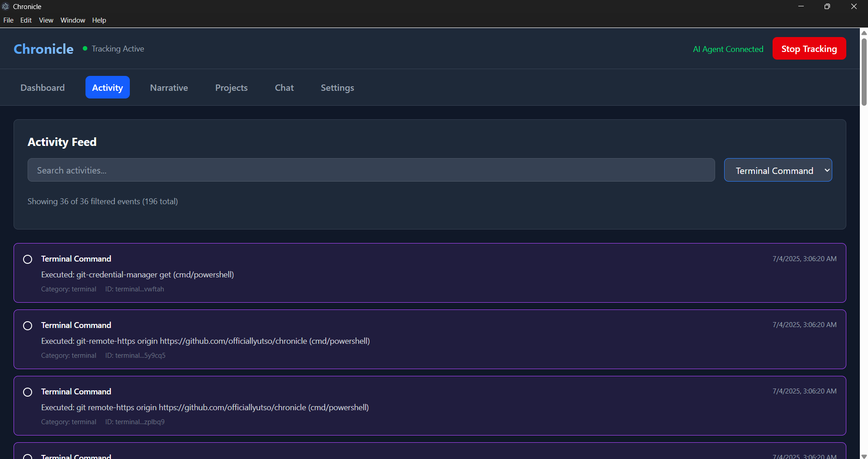The image size is (868, 459).
Task: Open the Terminal Command filter dropdown
Action: pyautogui.click(x=778, y=170)
